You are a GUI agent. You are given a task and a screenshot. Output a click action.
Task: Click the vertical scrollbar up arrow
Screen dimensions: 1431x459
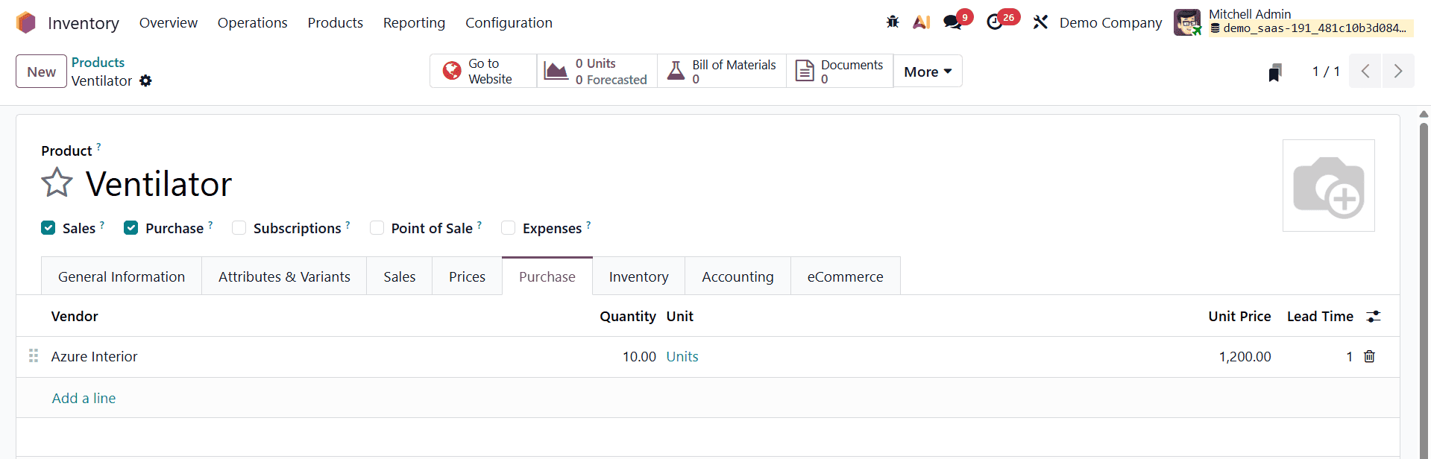[x=1424, y=114]
